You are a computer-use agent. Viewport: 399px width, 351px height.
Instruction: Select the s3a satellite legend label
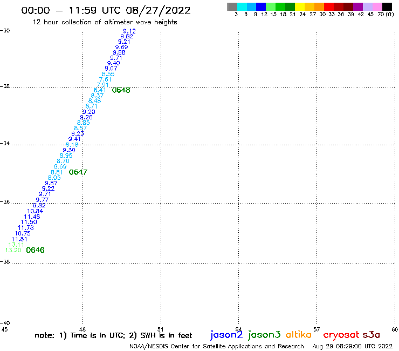tap(372, 335)
